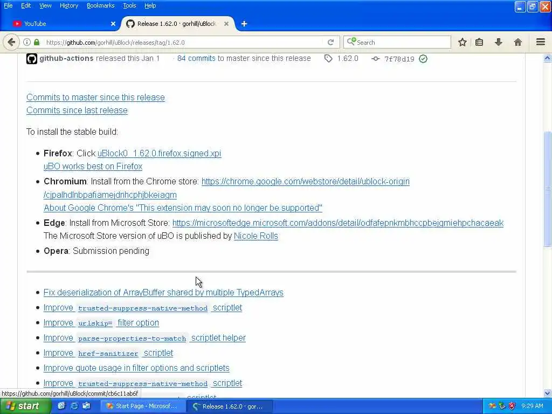This screenshot has width=552, height=414.
Task: Open 84 commits link
Action: coord(196,58)
